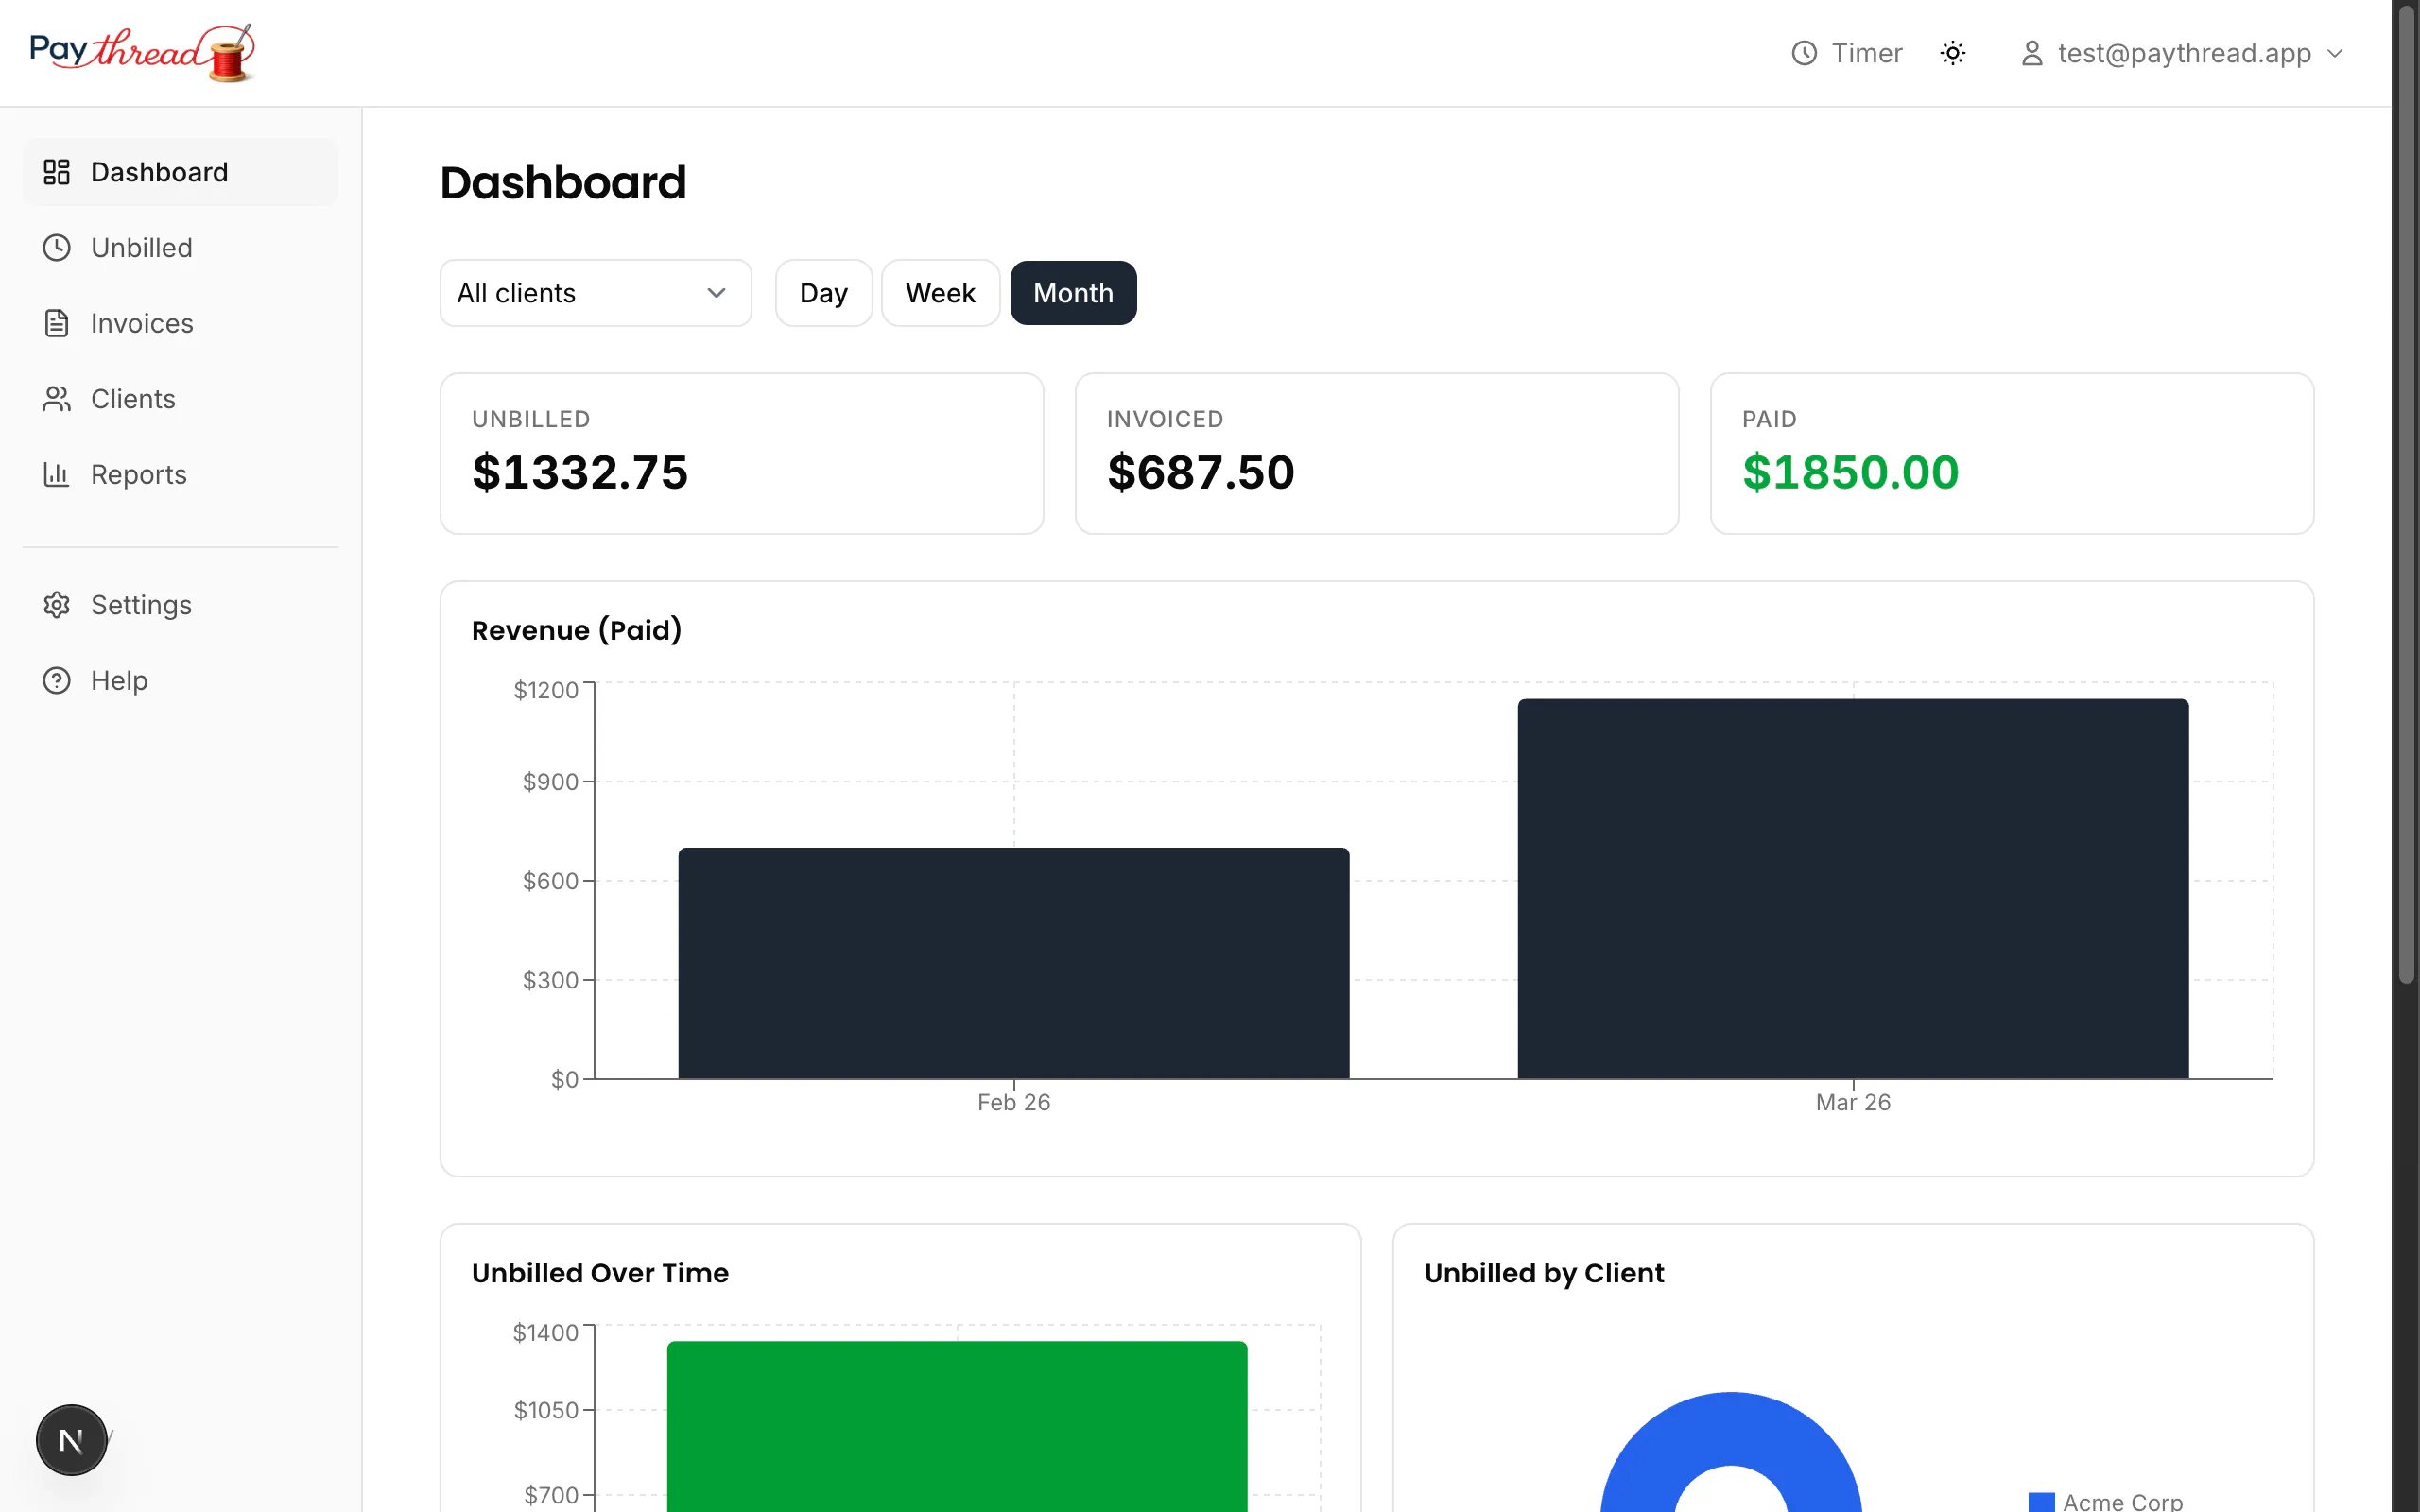This screenshot has width=2420, height=1512.
Task: Click the Dashboard grid icon in sidebar
Action: (x=57, y=172)
